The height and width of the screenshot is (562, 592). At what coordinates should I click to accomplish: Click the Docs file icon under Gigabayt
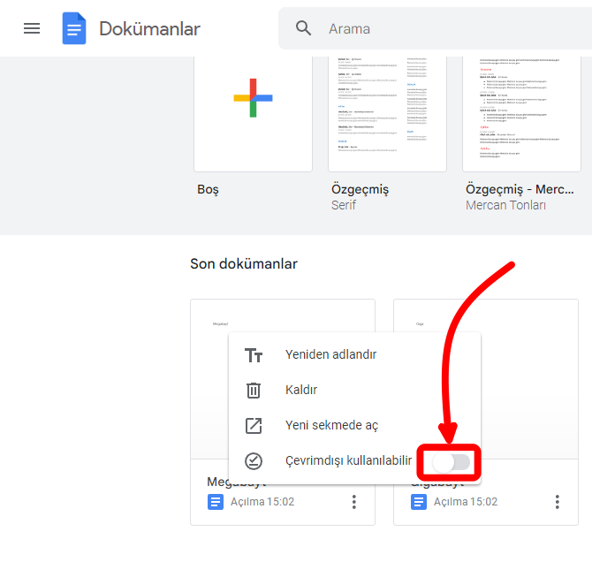pyautogui.click(x=419, y=502)
